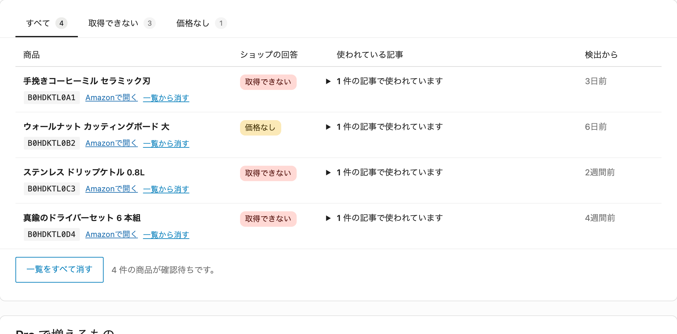Remove B0HDKTL0A1 from the list
677x334 pixels.
166,98
